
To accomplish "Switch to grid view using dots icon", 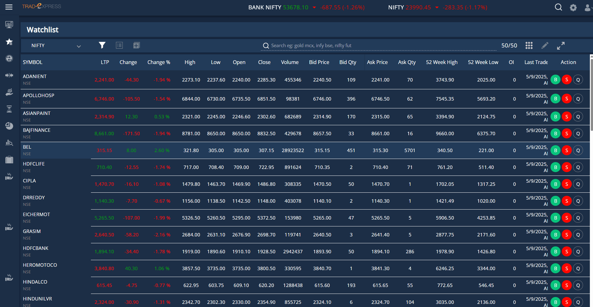I will pyautogui.click(x=529, y=46).
